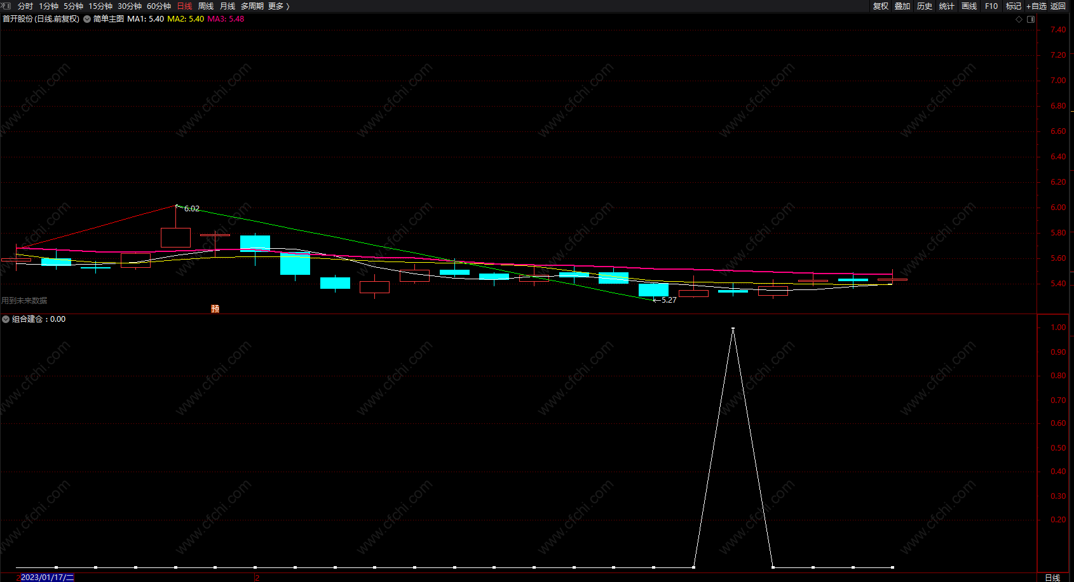Click the 2023/01/17/二 date label
This screenshot has height=582, width=1074.
click(47, 578)
